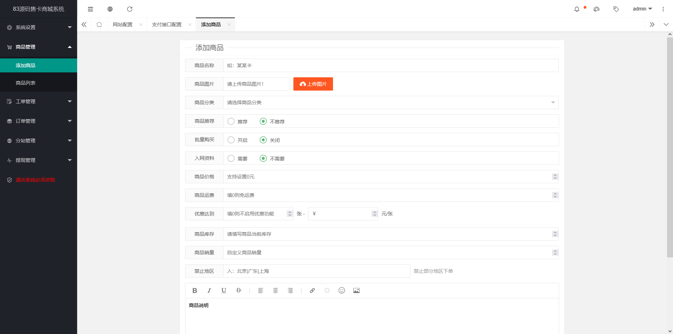This screenshot has height=334, width=673.
Task: Open 商品列表 in the sidebar
Action: tap(39, 83)
